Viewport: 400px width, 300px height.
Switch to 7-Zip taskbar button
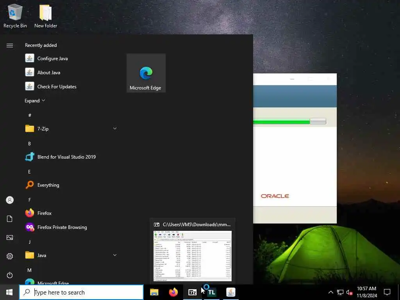point(192,292)
